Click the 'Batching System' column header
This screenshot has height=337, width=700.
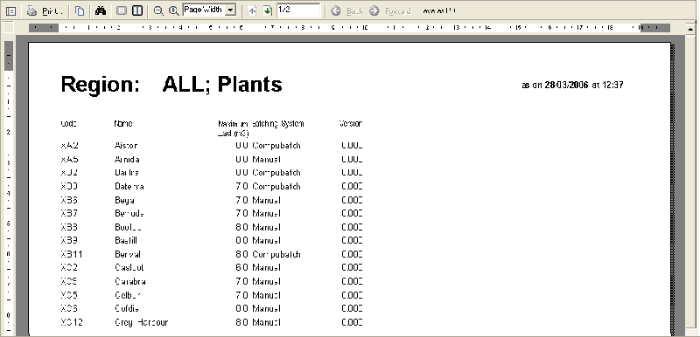(x=277, y=124)
